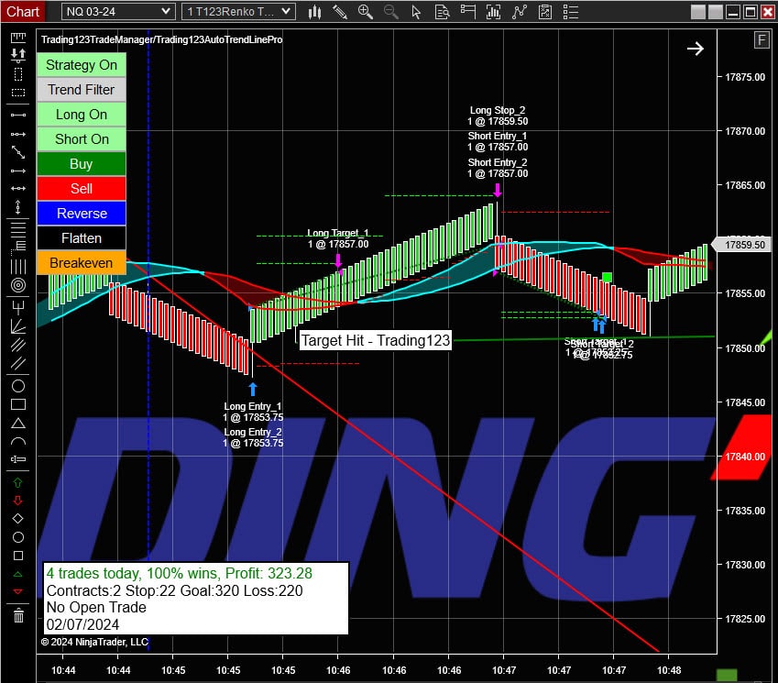Click the white right arrow on chart
Viewport: 778px width, 683px height.
[696, 49]
